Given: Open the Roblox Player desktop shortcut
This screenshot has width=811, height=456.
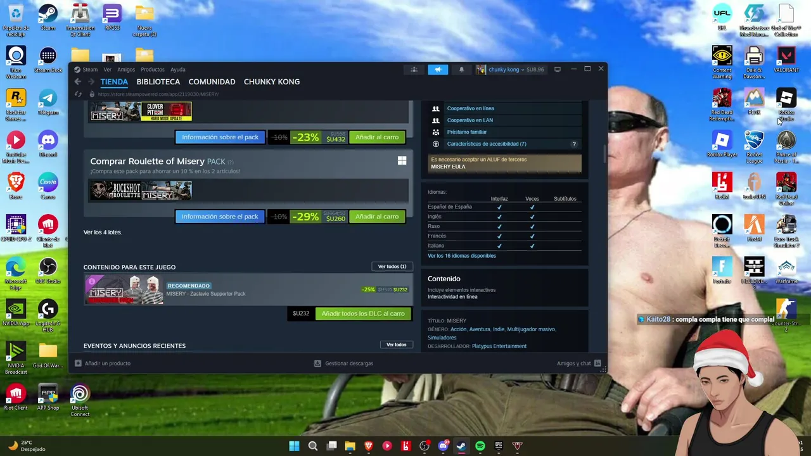Looking at the screenshot, I should 722,144.
